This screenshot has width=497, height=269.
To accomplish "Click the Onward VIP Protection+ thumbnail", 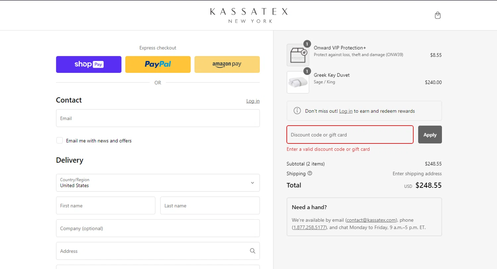I will coord(298,55).
